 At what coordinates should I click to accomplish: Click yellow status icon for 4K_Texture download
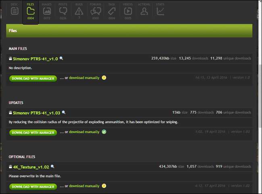[x=104, y=186]
